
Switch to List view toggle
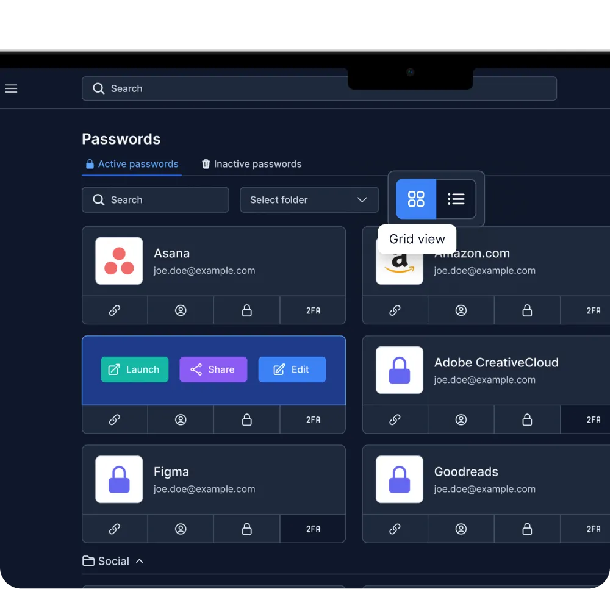coord(456,199)
